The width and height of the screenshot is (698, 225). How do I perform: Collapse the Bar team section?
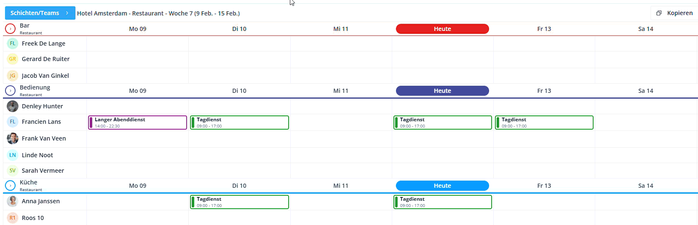pos(10,29)
